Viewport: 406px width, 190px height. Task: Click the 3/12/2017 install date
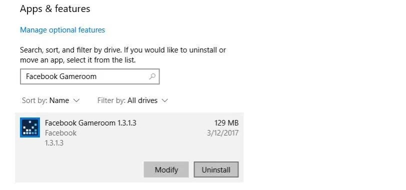pos(222,133)
